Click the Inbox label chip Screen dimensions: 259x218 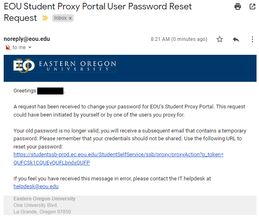point(61,18)
